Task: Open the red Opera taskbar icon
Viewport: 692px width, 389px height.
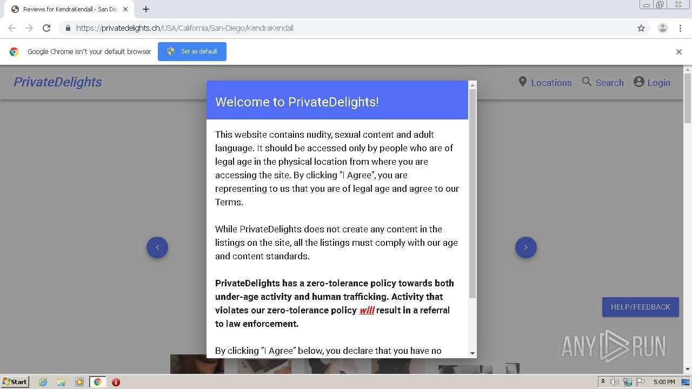Action: click(x=116, y=382)
